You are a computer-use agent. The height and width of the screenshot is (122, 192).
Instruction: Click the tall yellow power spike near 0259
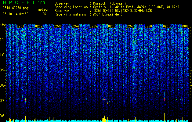tap(164, 117)
